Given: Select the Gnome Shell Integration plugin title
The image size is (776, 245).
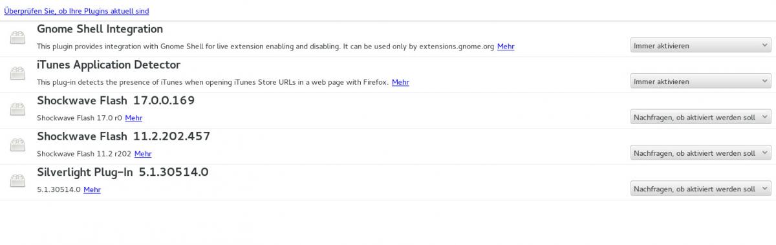Looking at the screenshot, I should click(x=100, y=29).
